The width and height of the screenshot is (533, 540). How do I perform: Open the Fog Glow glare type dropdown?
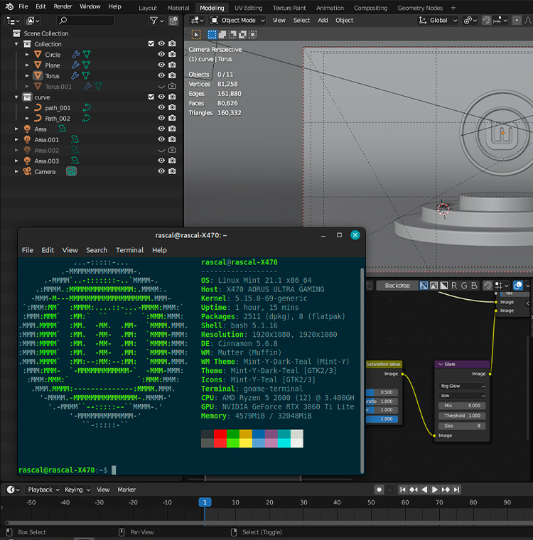[x=463, y=386]
